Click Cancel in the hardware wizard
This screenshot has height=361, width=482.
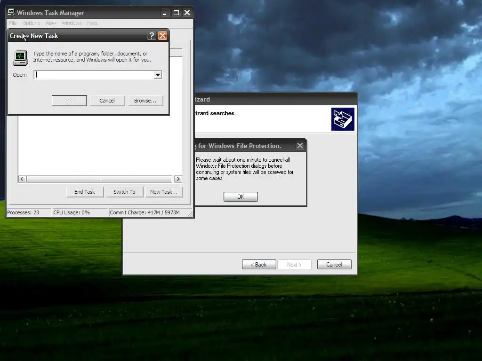pyautogui.click(x=334, y=265)
